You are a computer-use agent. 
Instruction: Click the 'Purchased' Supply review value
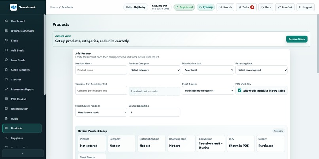pyautogui.click(x=266, y=146)
